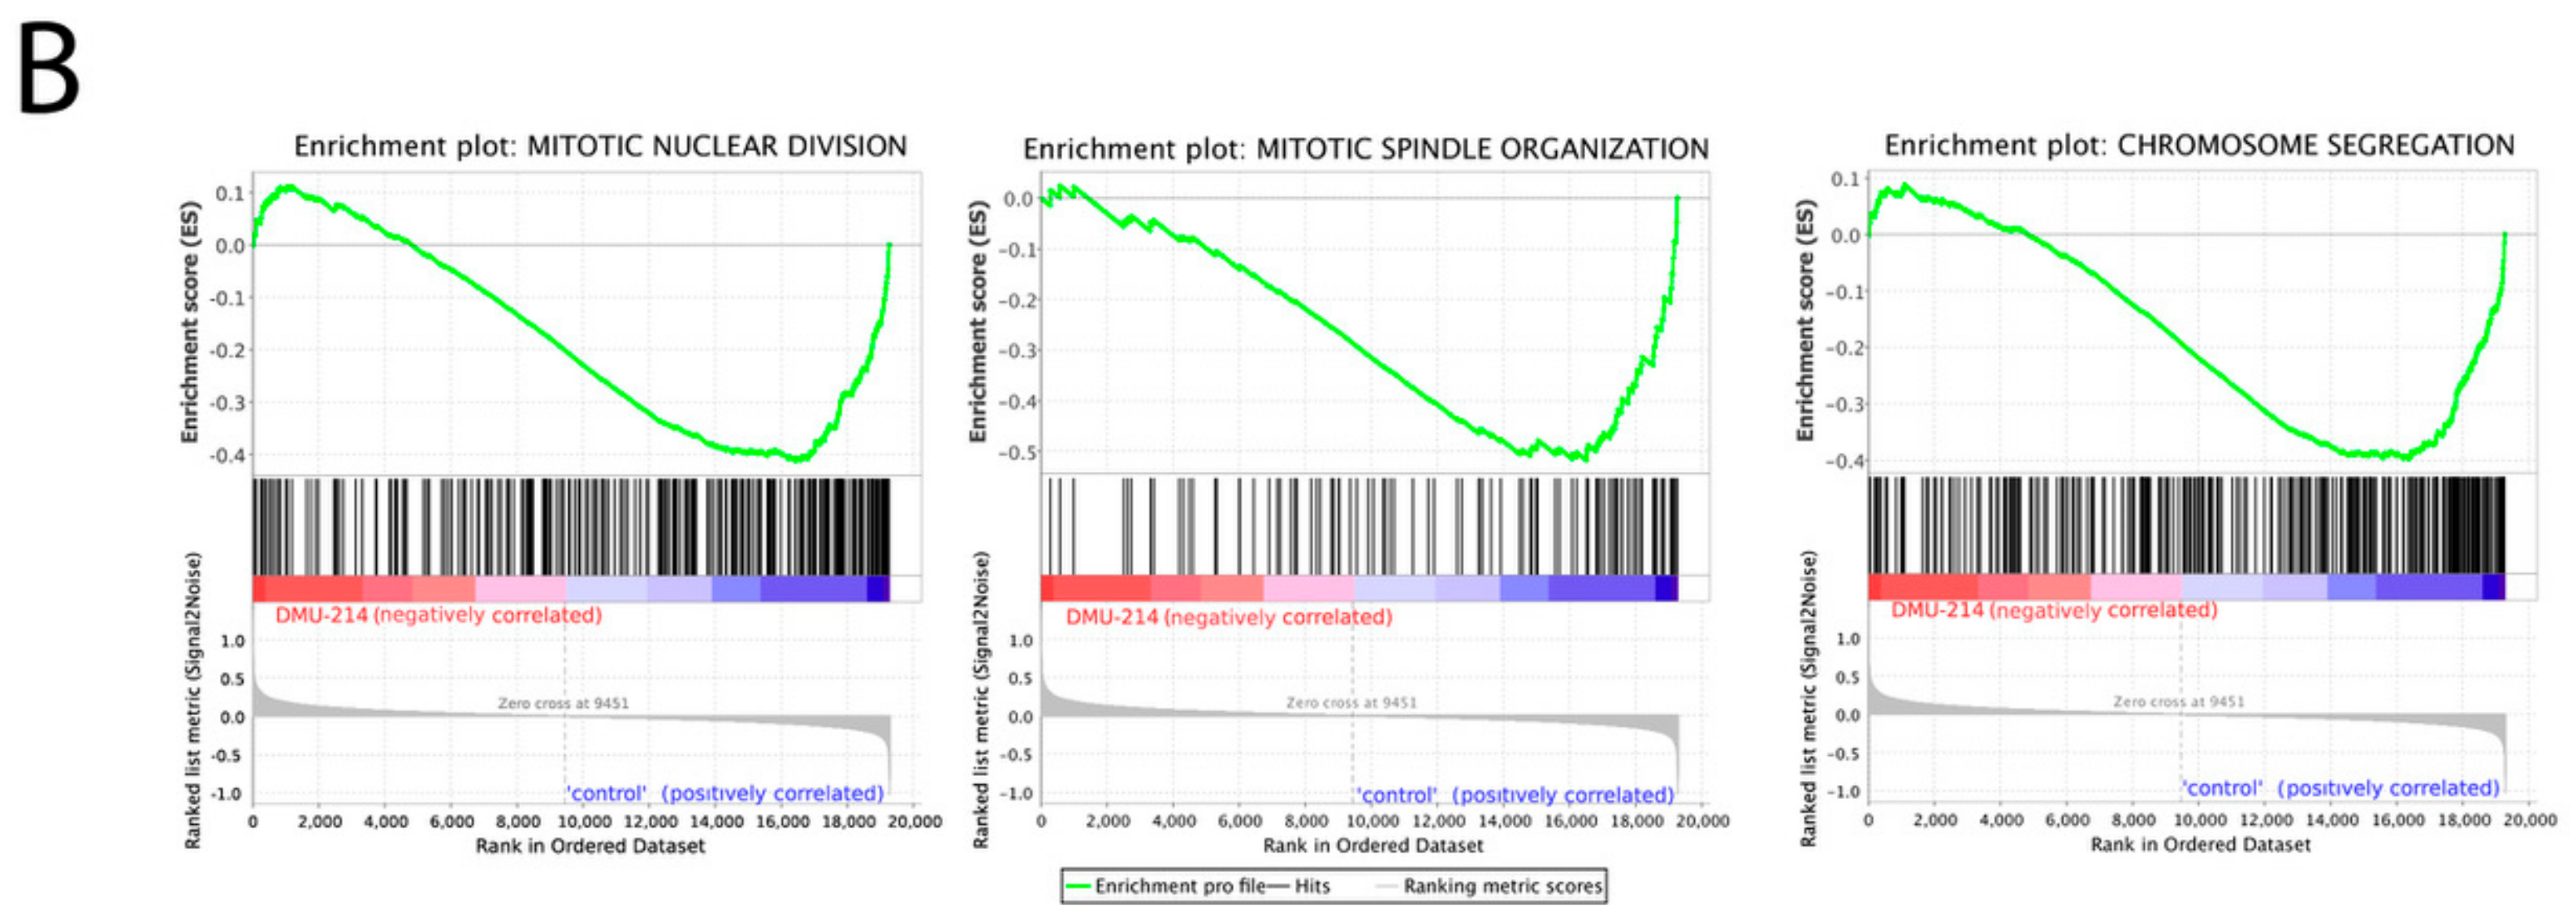Click the Mitotic Spindle Organization plot title
This screenshot has height=919, width=2576.
coord(1365,149)
